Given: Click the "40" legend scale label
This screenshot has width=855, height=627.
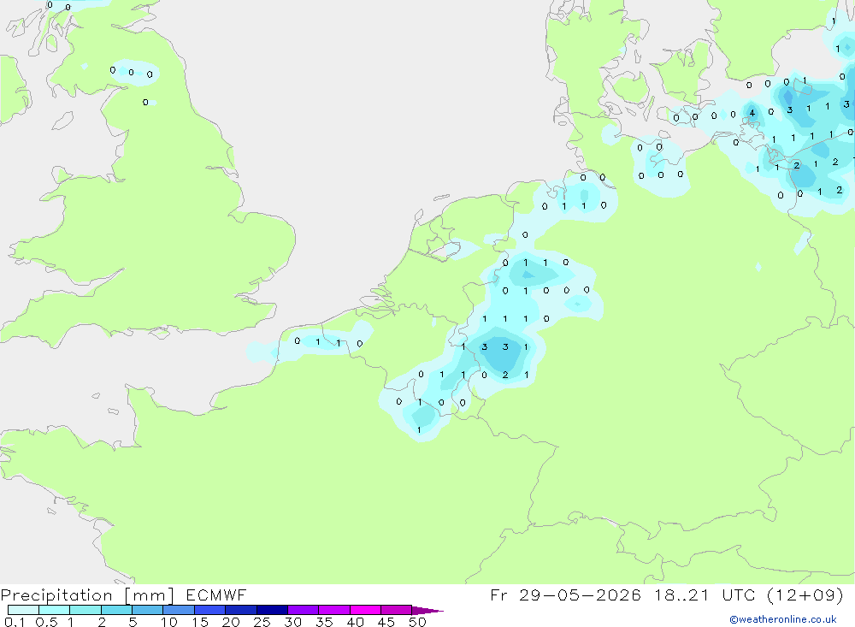Looking at the screenshot, I should click(x=355, y=622).
